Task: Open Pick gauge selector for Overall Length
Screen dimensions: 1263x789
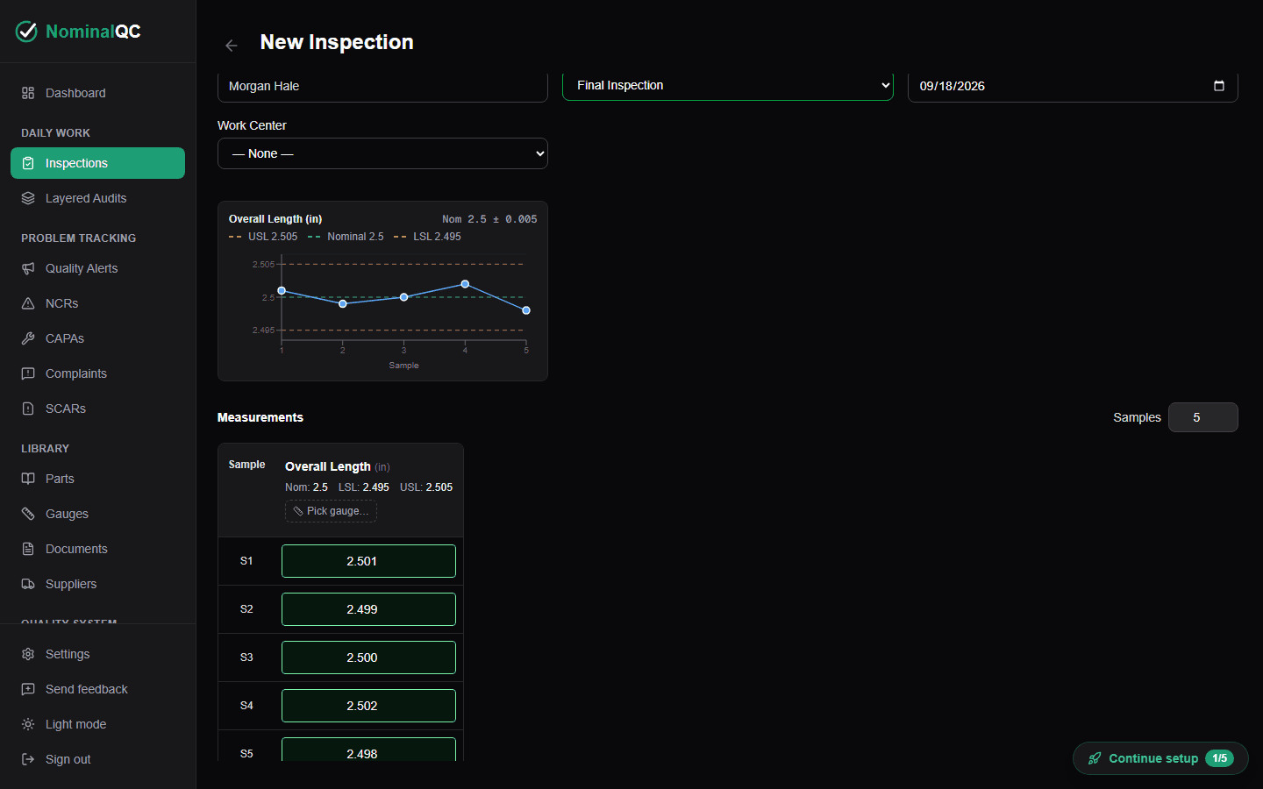Action: [x=331, y=511]
